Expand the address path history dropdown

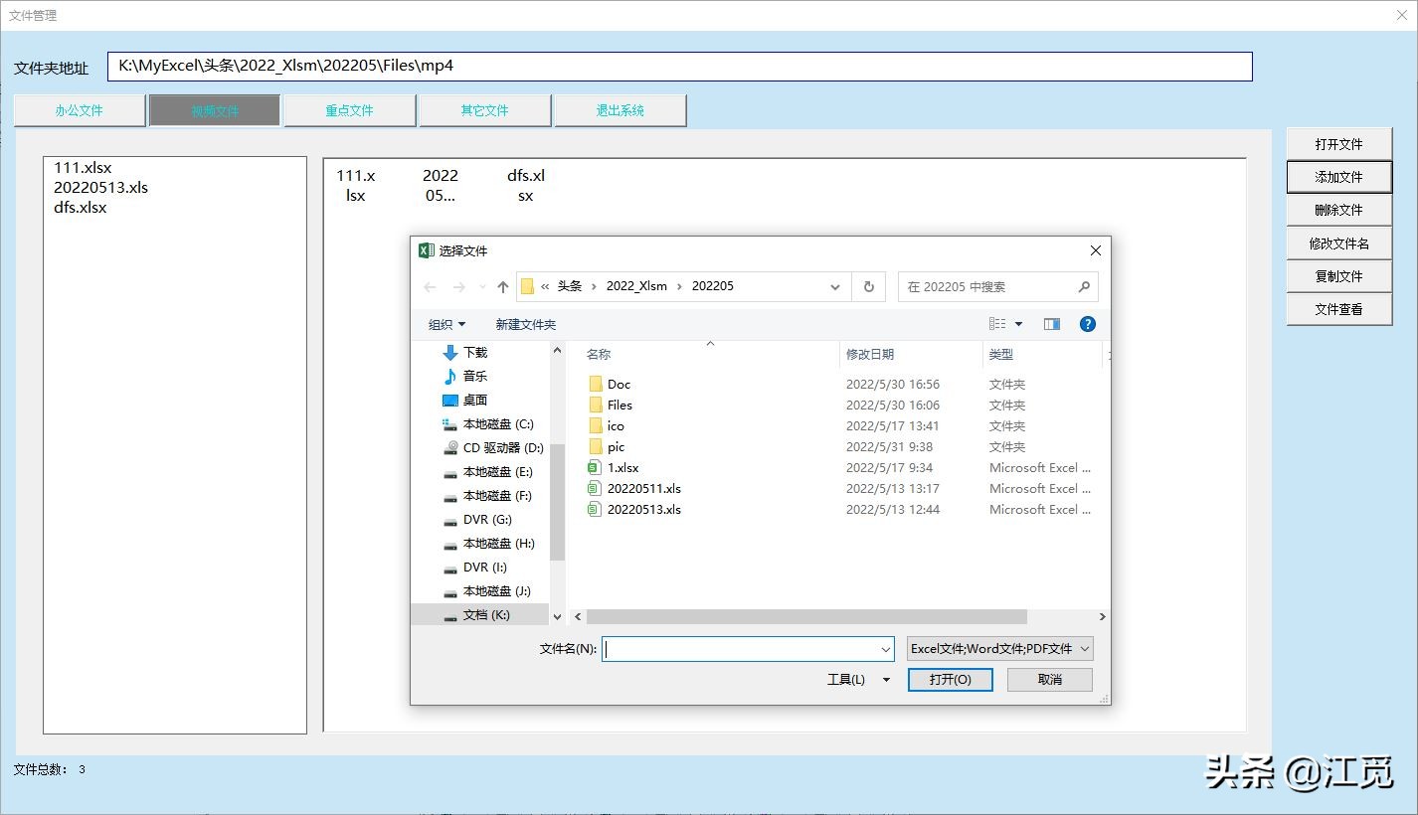point(835,286)
